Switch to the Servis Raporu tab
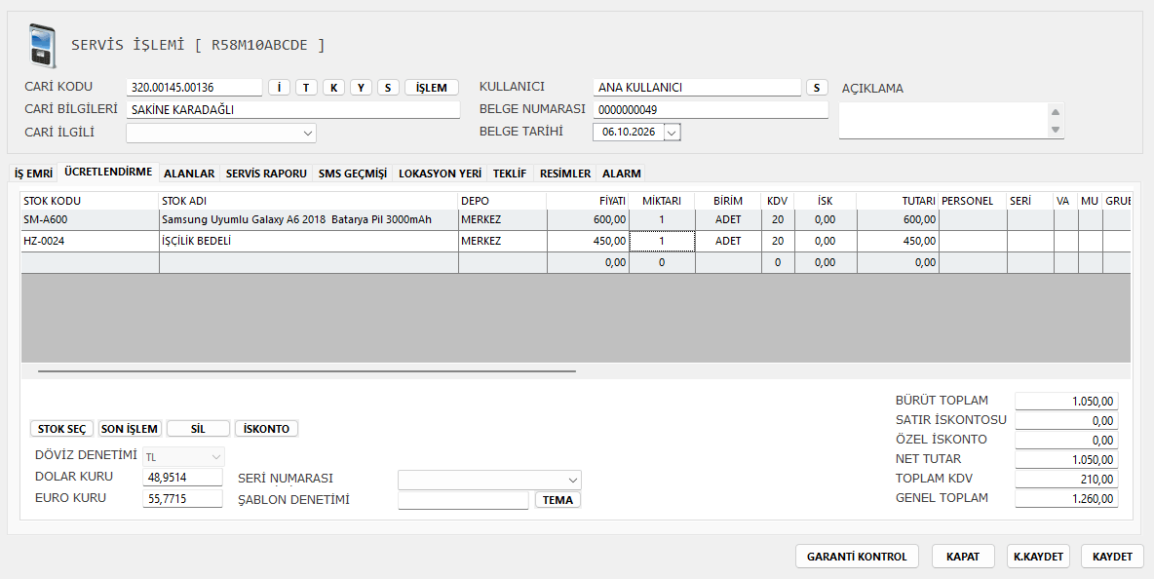Viewport: 1154px width, 579px height. [266, 174]
